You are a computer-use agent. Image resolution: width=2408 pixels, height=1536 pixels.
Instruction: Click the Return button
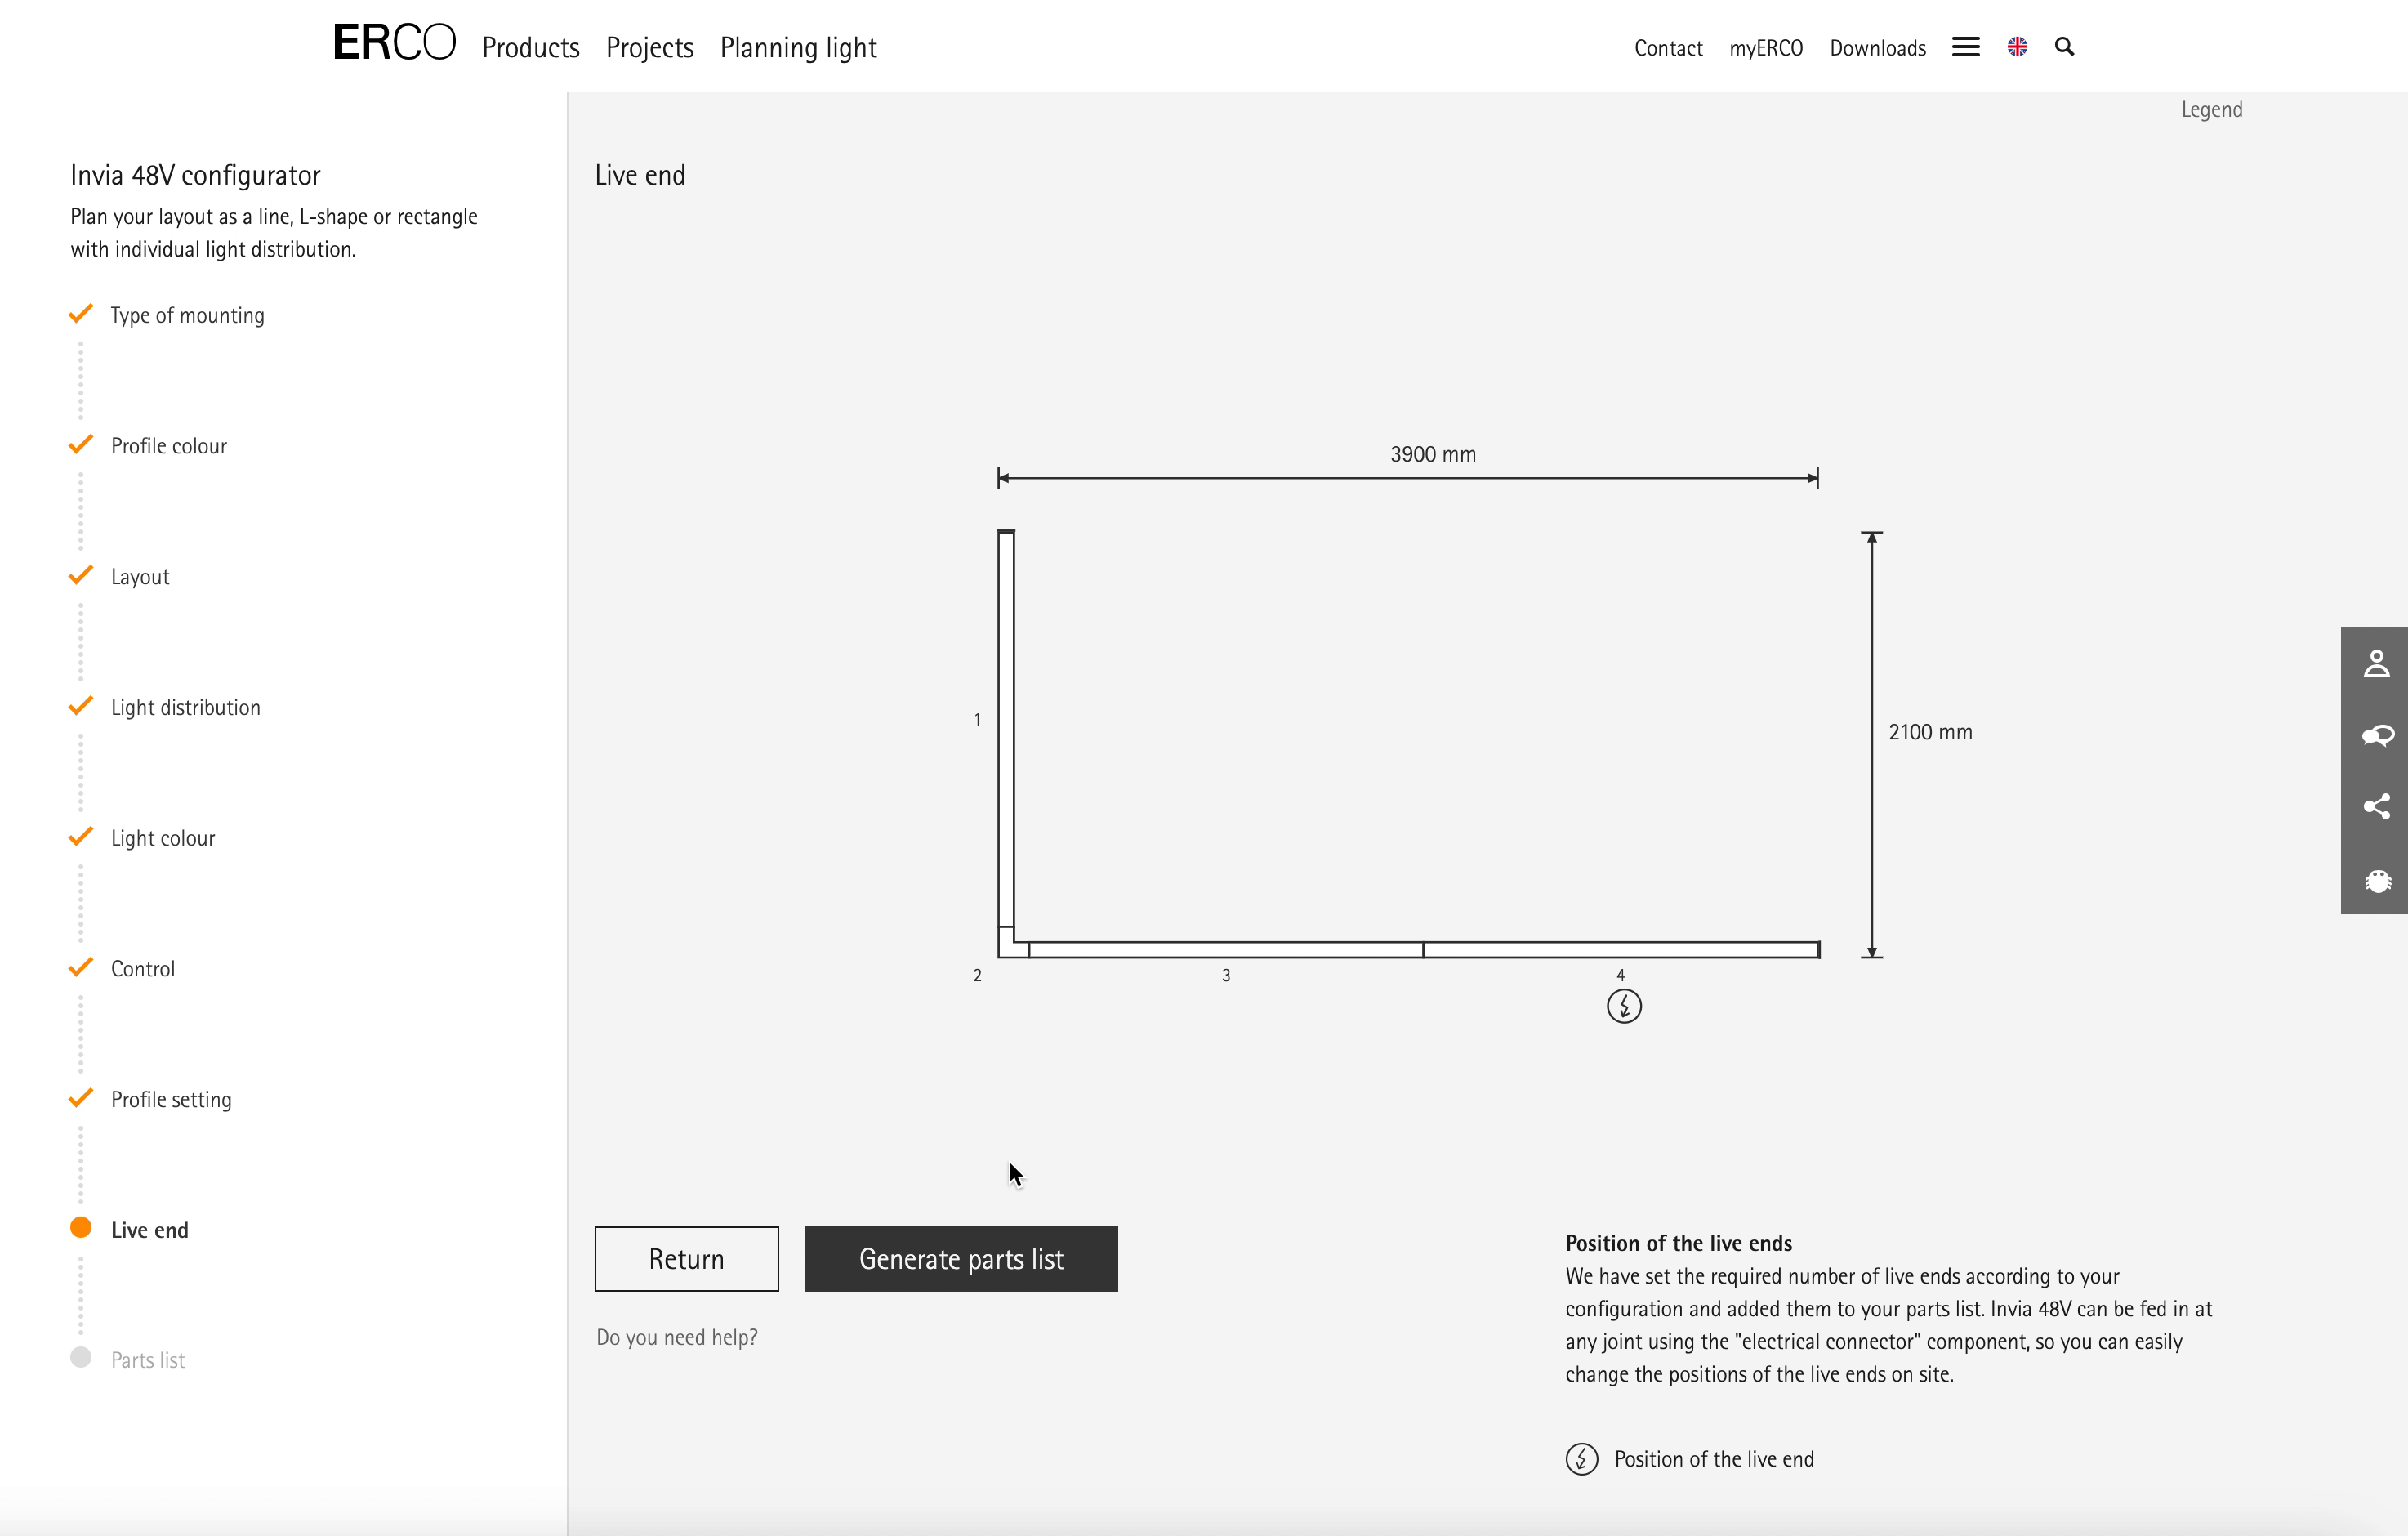[686, 1258]
